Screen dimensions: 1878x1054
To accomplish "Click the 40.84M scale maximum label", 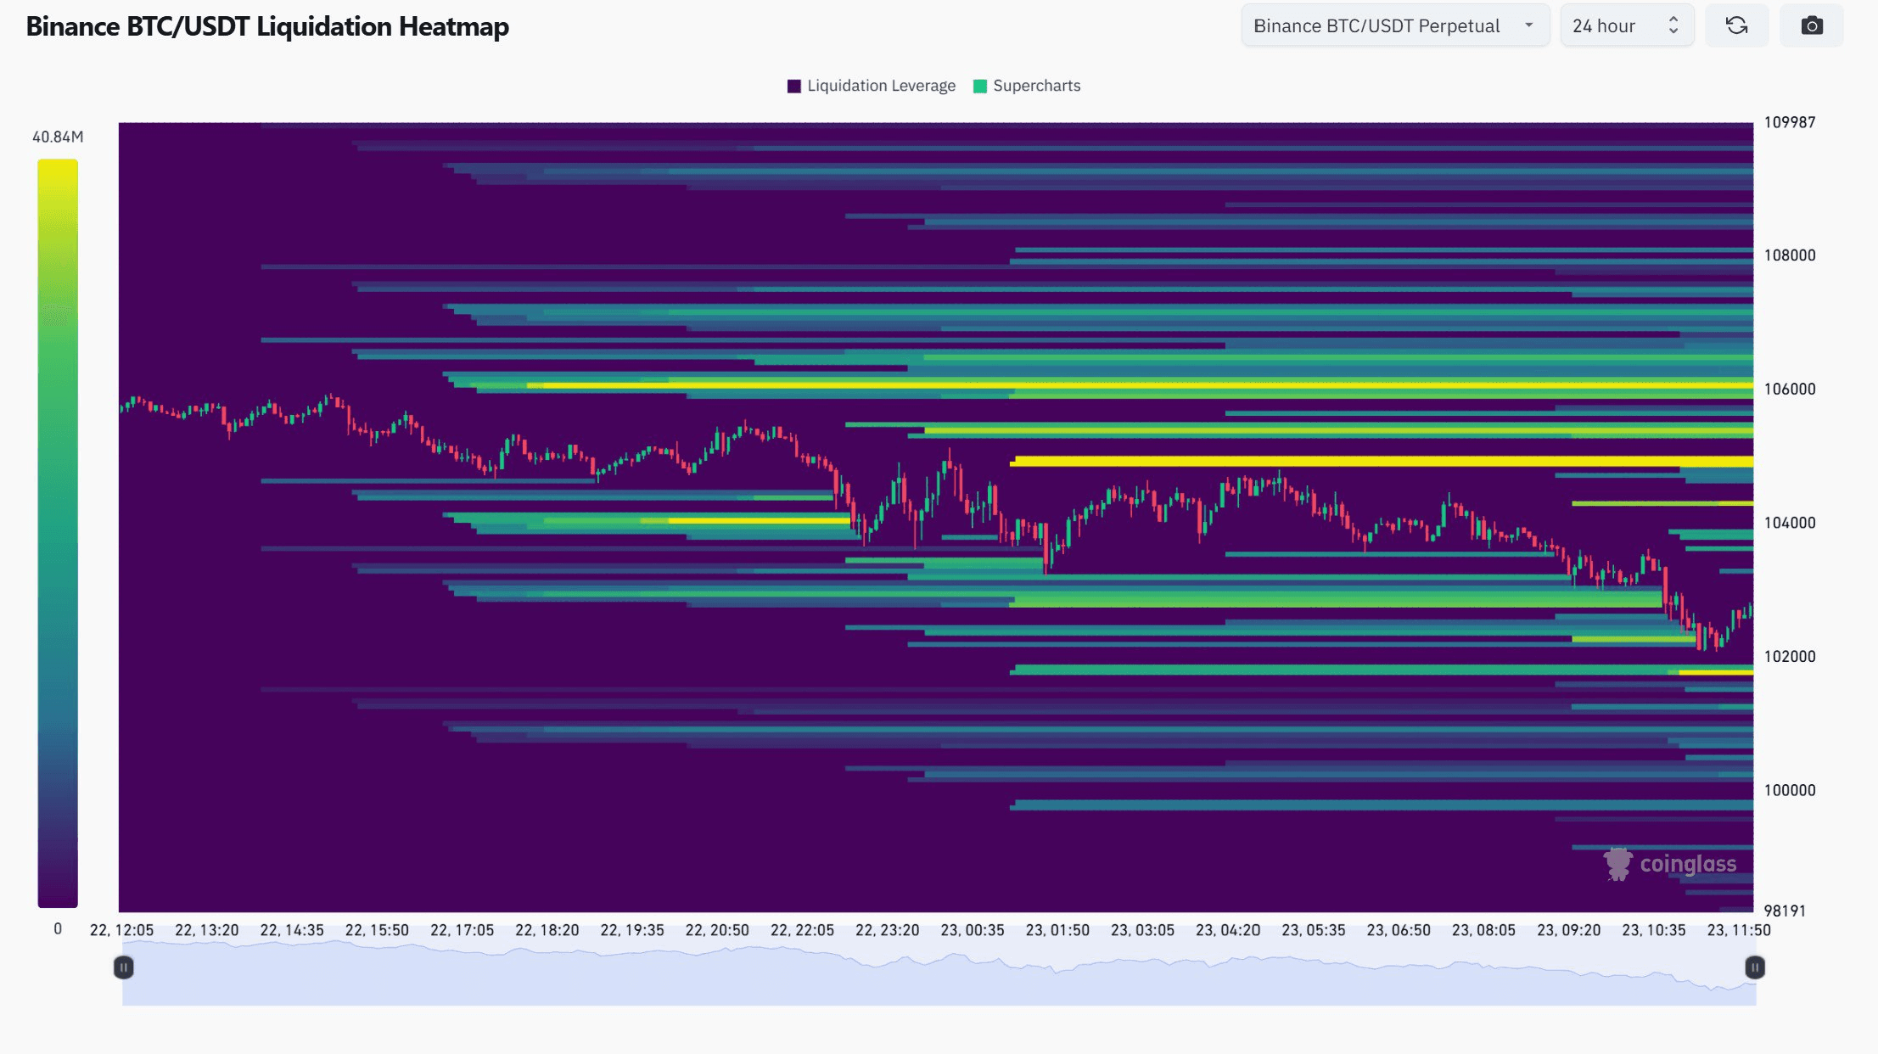I will pos(58,137).
